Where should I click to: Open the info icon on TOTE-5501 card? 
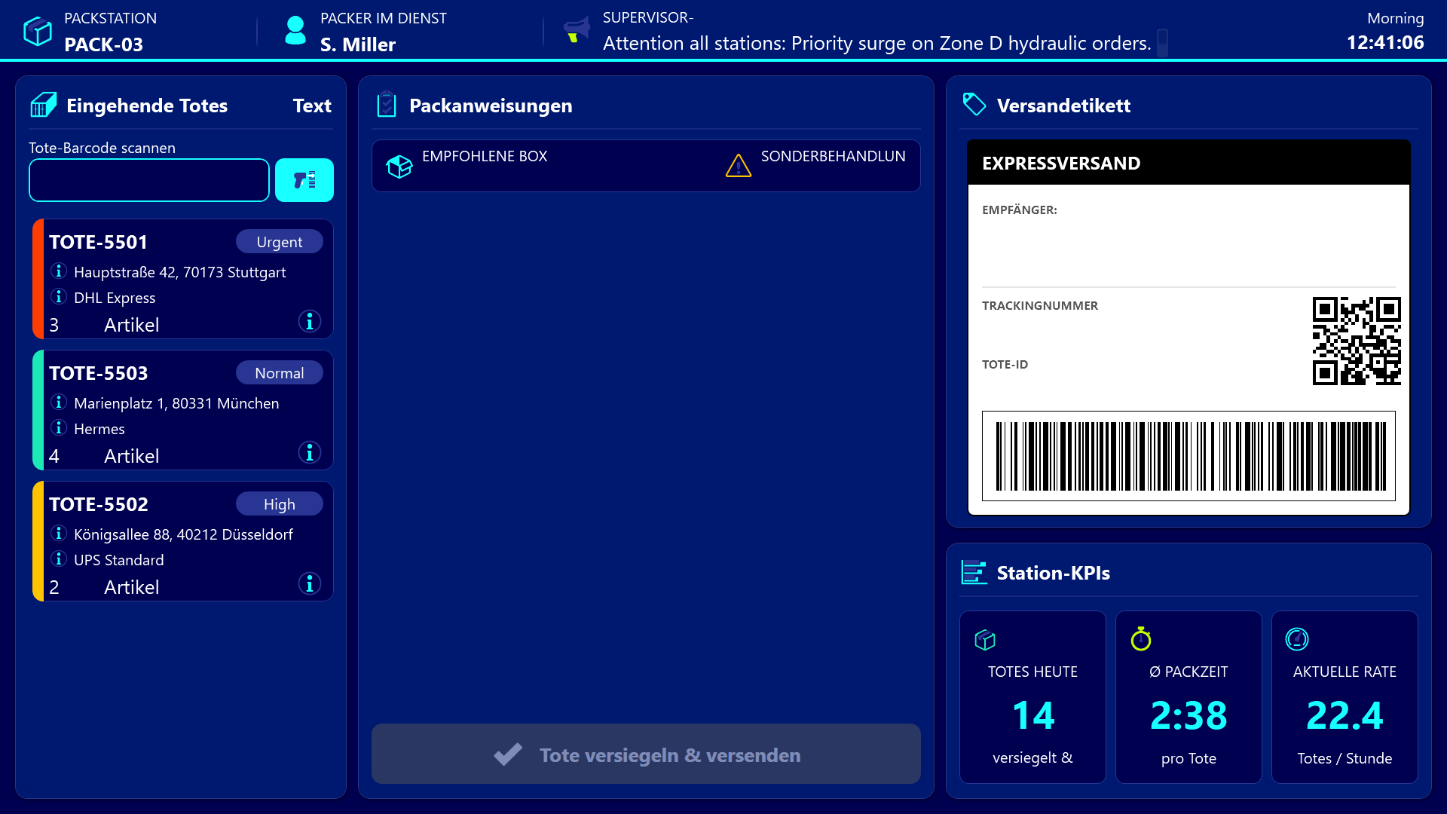coord(310,322)
